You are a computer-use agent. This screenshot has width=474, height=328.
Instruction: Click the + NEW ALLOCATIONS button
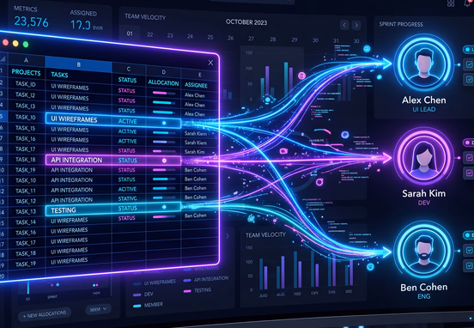[x=45, y=314]
